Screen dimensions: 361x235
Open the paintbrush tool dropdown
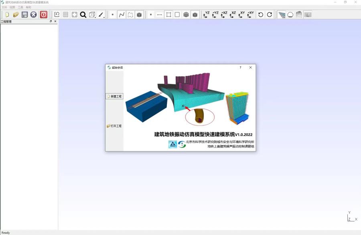point(101,15)
